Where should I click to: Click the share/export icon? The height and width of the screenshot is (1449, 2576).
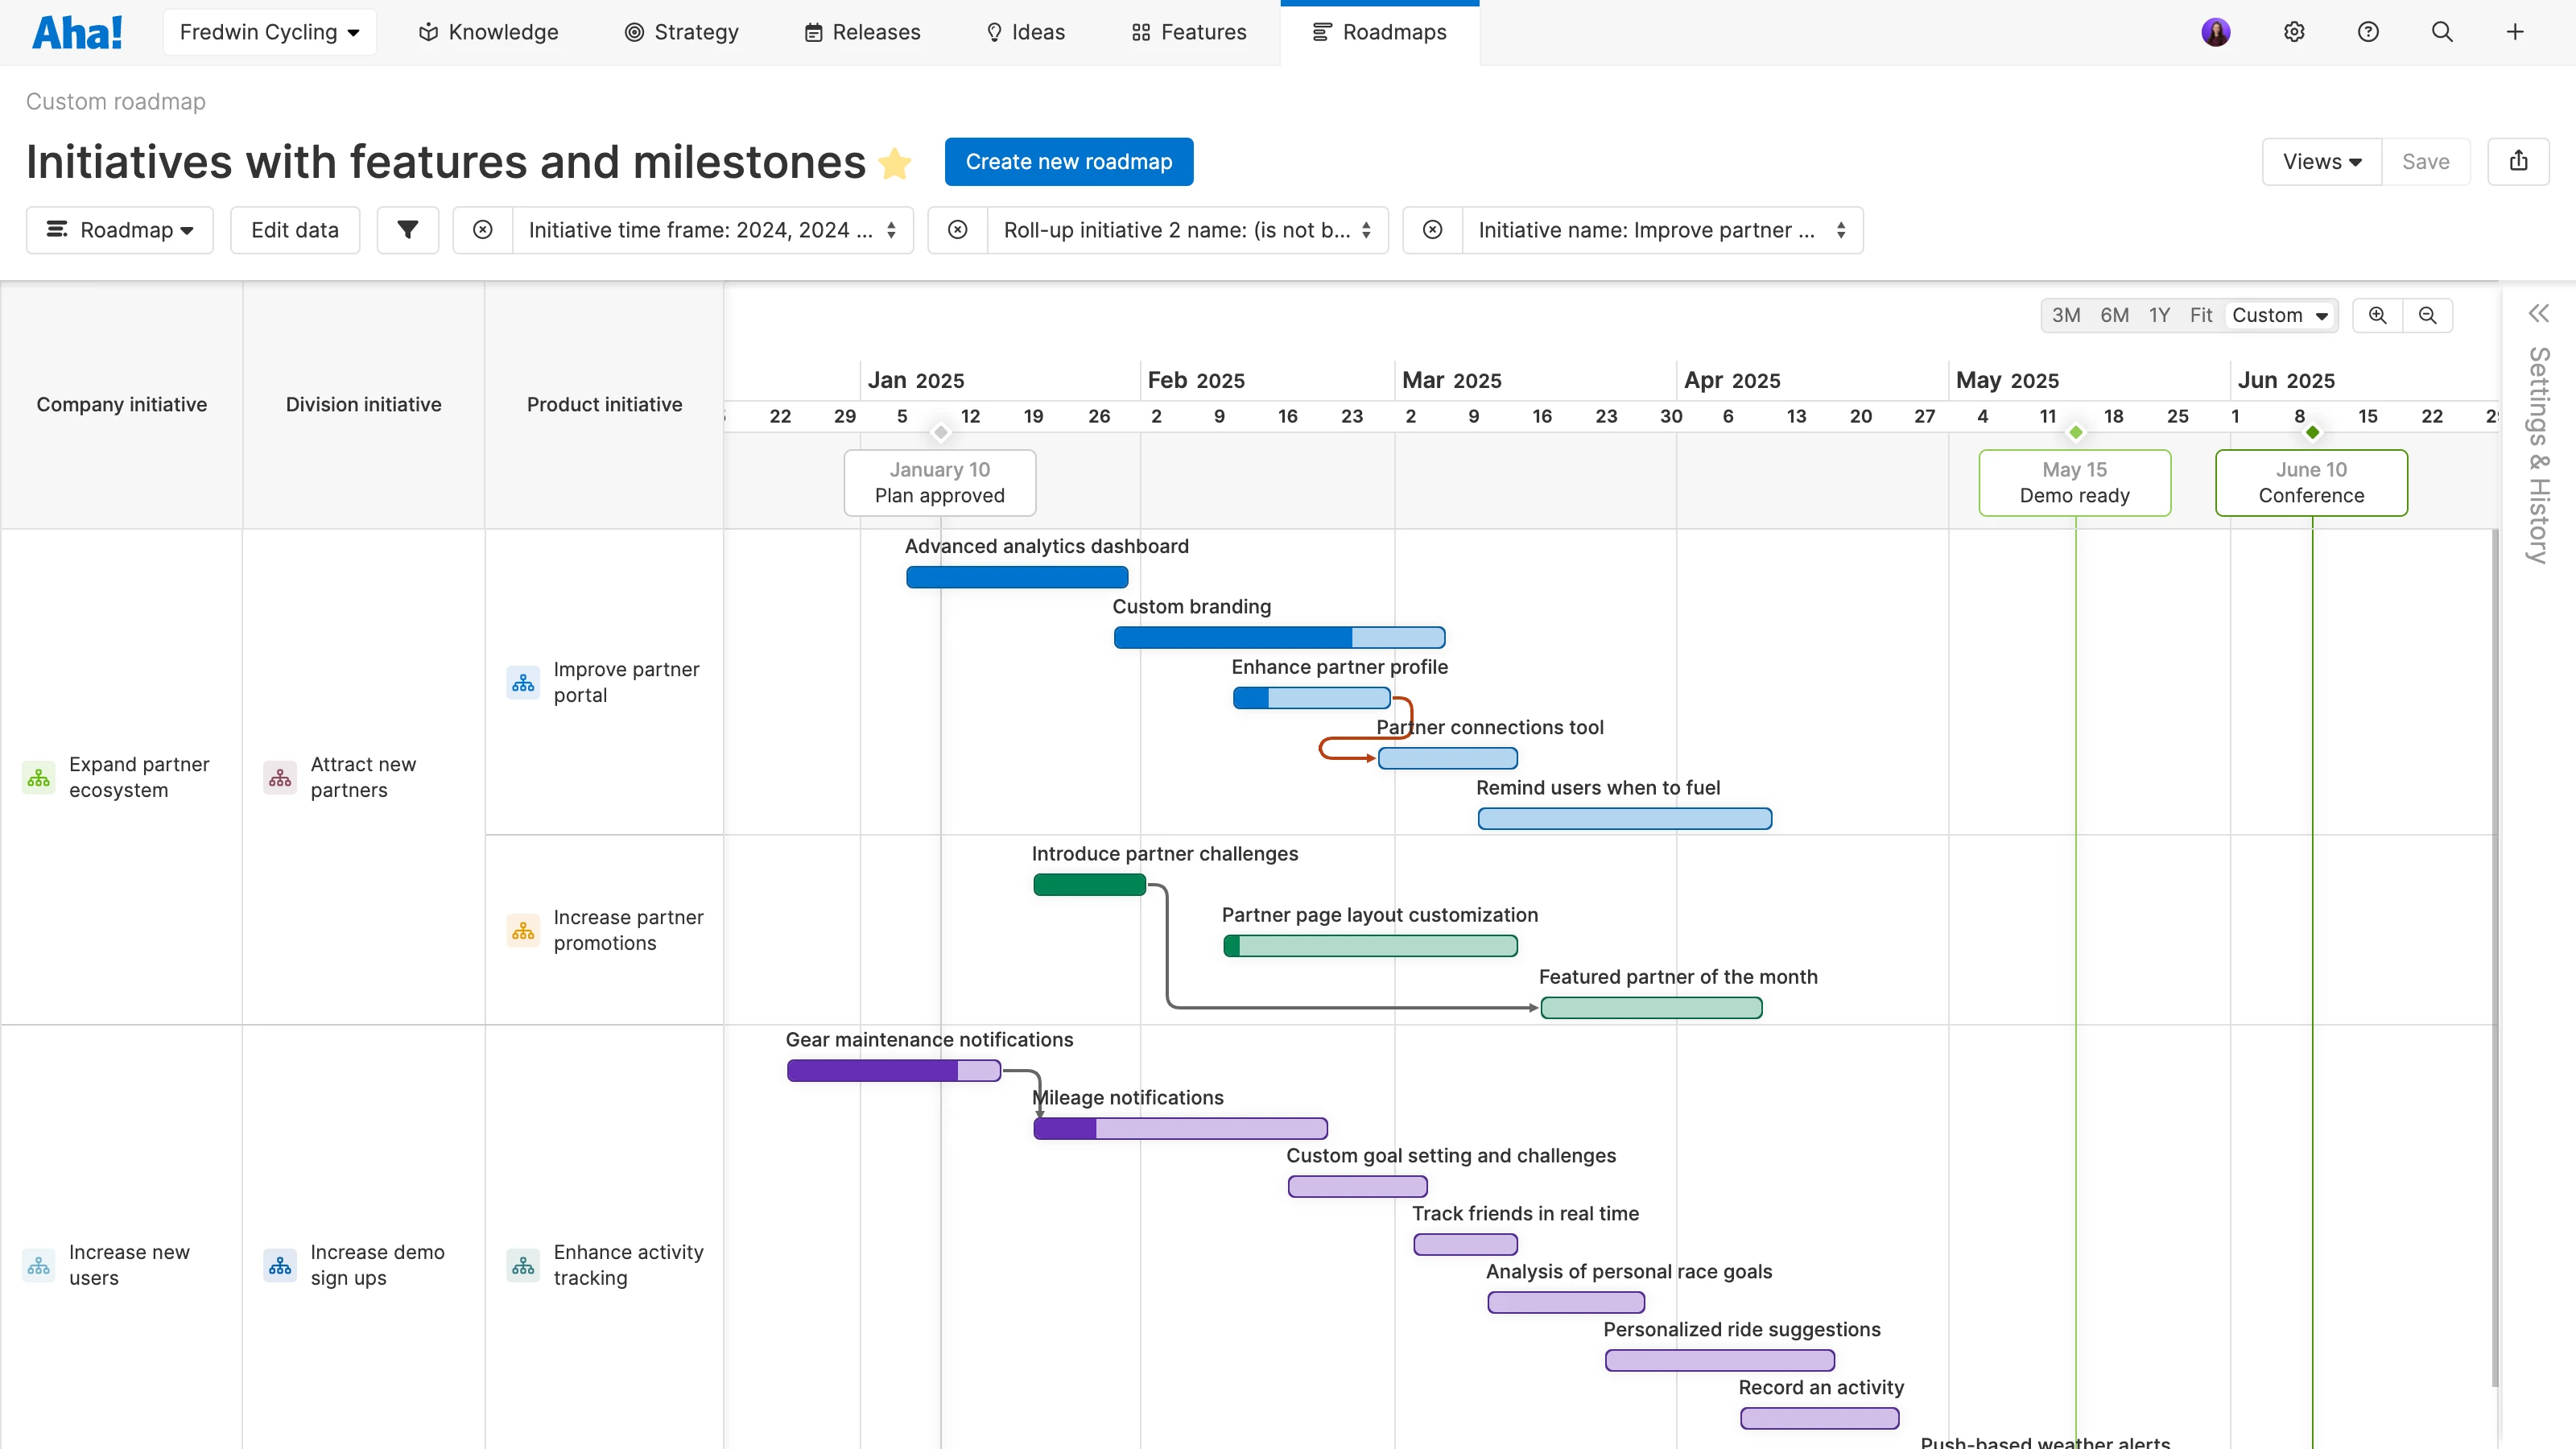tap(2518, 161)
